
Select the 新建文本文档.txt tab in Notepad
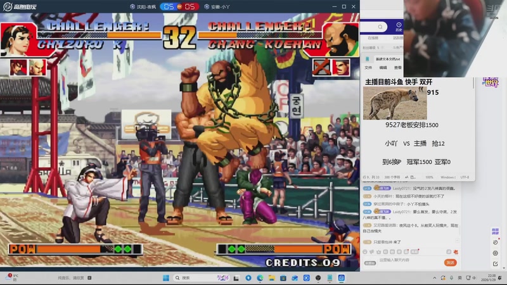pyautogui.click(x=388, y=59)
